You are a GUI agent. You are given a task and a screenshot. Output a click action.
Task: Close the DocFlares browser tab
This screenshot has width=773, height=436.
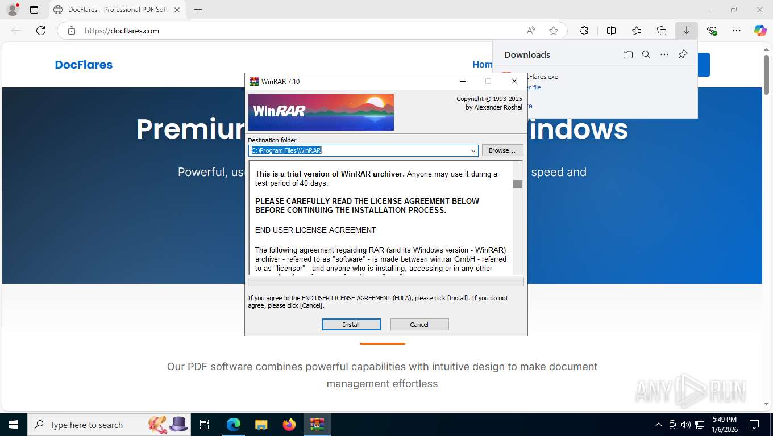click(177, 10)
